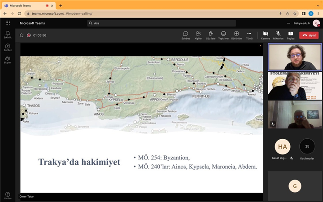Open a new browser tab

[61, 6]
